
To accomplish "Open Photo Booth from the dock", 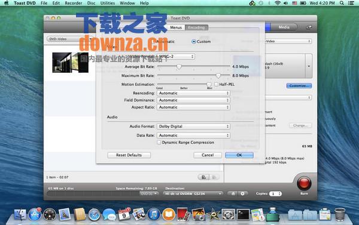I will (x=183, y=214).
